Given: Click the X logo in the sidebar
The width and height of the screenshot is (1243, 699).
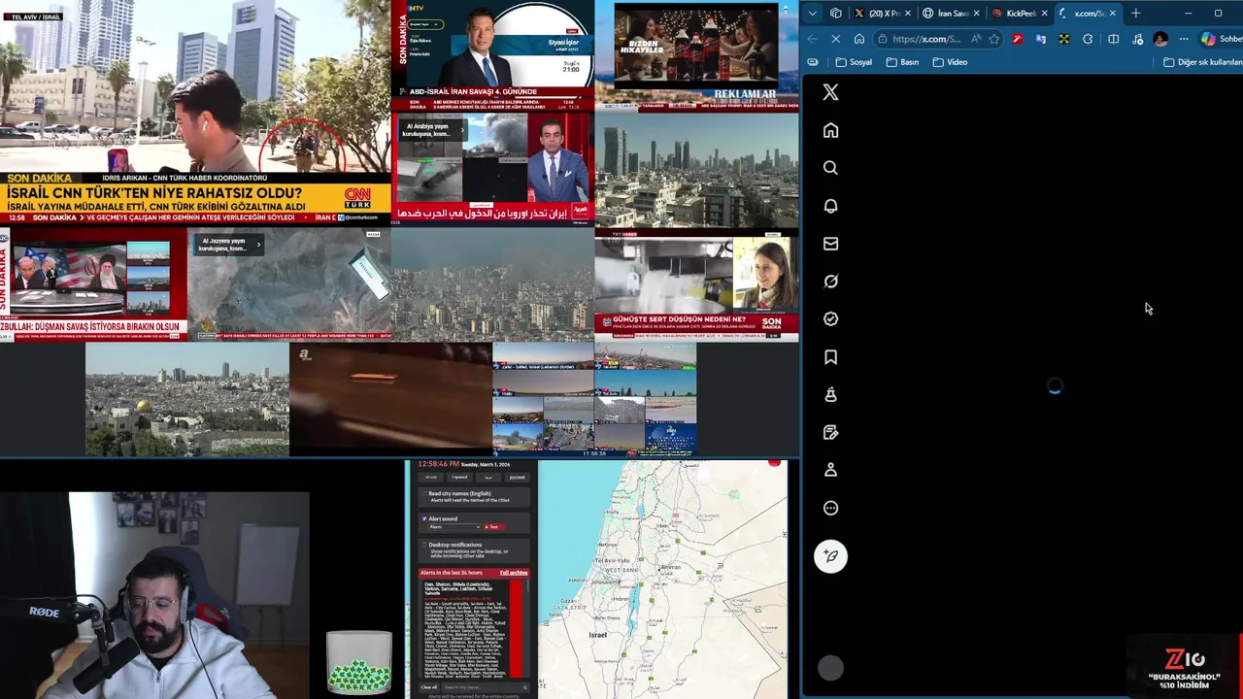Looking at the screenshot, I should [x=830, y=92].
